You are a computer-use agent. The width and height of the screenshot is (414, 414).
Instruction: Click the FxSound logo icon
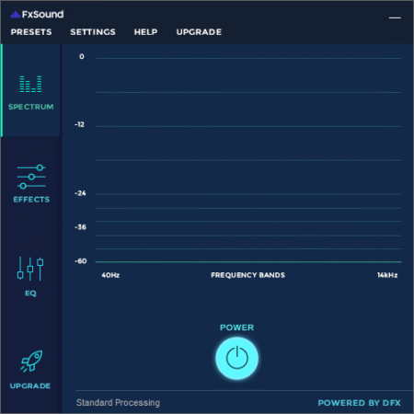16,15
